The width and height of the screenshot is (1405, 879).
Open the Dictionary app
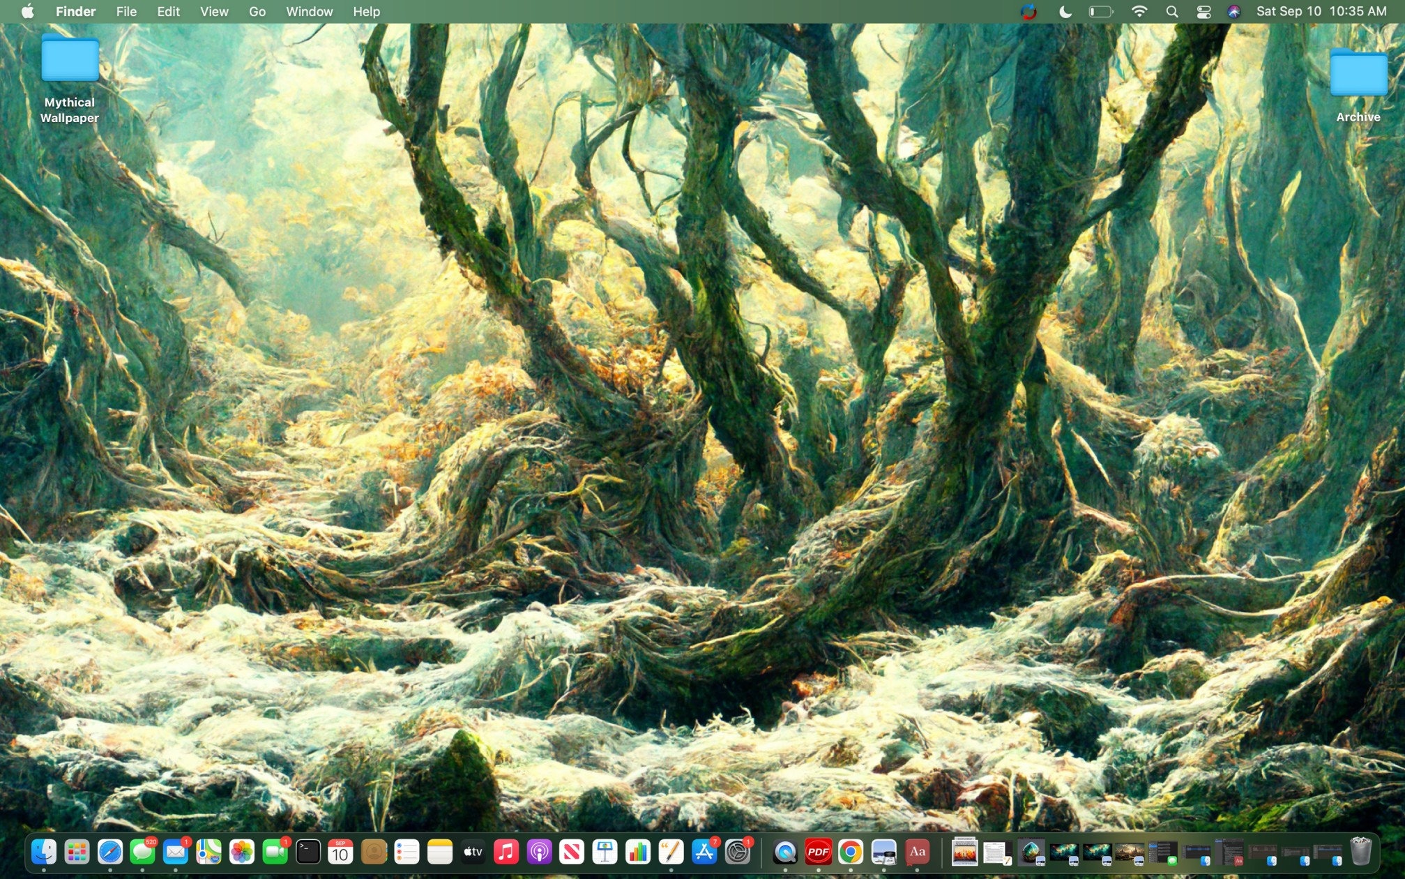(x=917, y=852)
